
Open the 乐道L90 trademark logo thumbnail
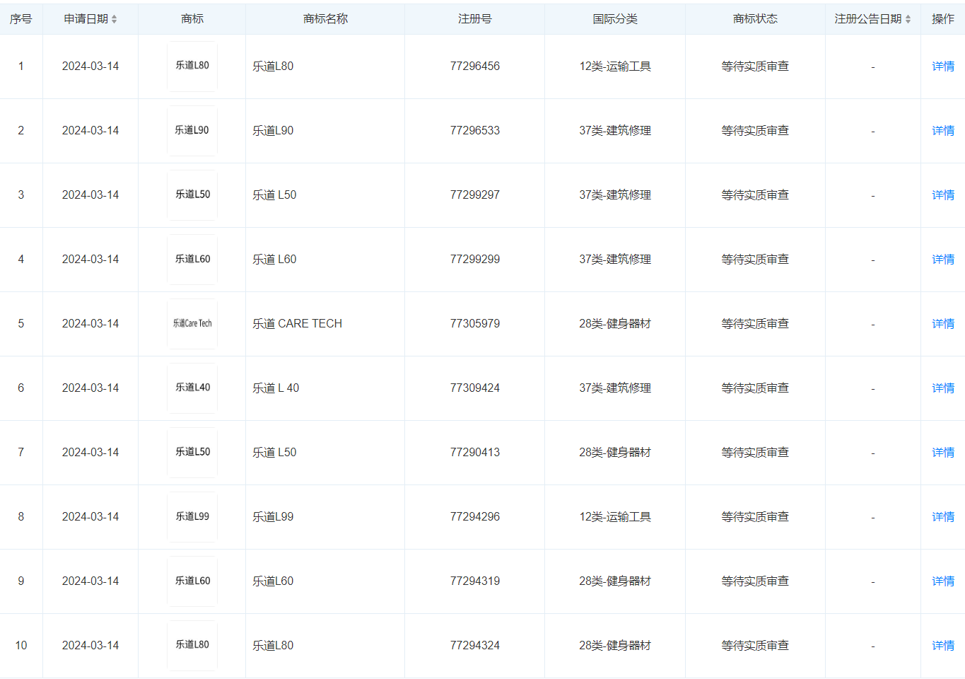pos(192,131)
